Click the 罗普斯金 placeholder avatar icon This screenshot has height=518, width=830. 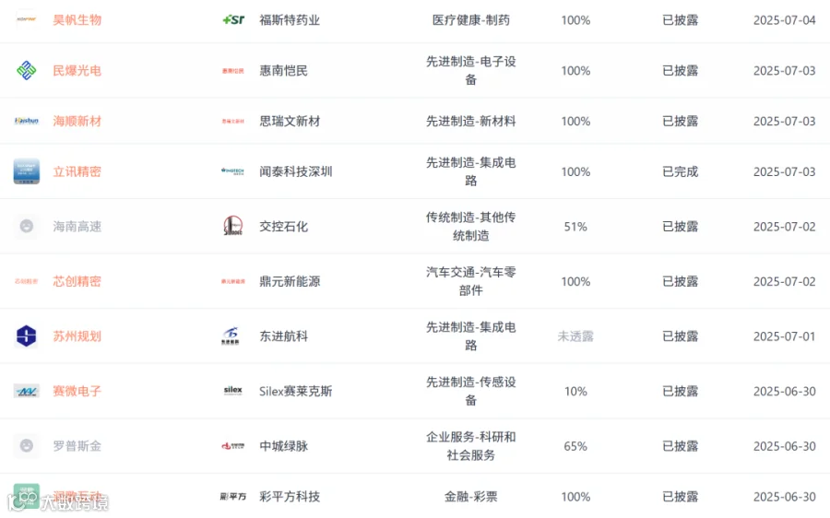[x=27, y=446]
